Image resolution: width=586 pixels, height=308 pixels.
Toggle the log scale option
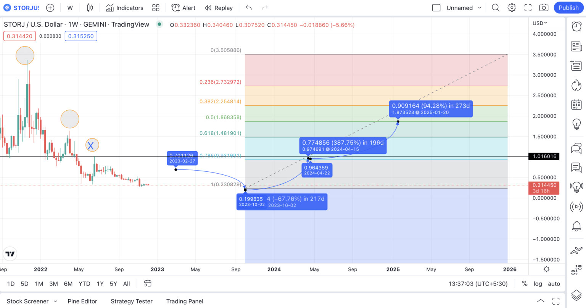click(538, 284)
